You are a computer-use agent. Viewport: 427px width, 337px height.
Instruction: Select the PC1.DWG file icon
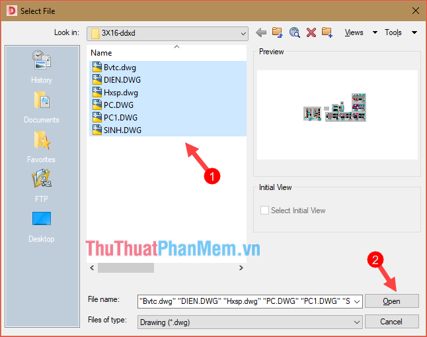(x=97, y=117)
